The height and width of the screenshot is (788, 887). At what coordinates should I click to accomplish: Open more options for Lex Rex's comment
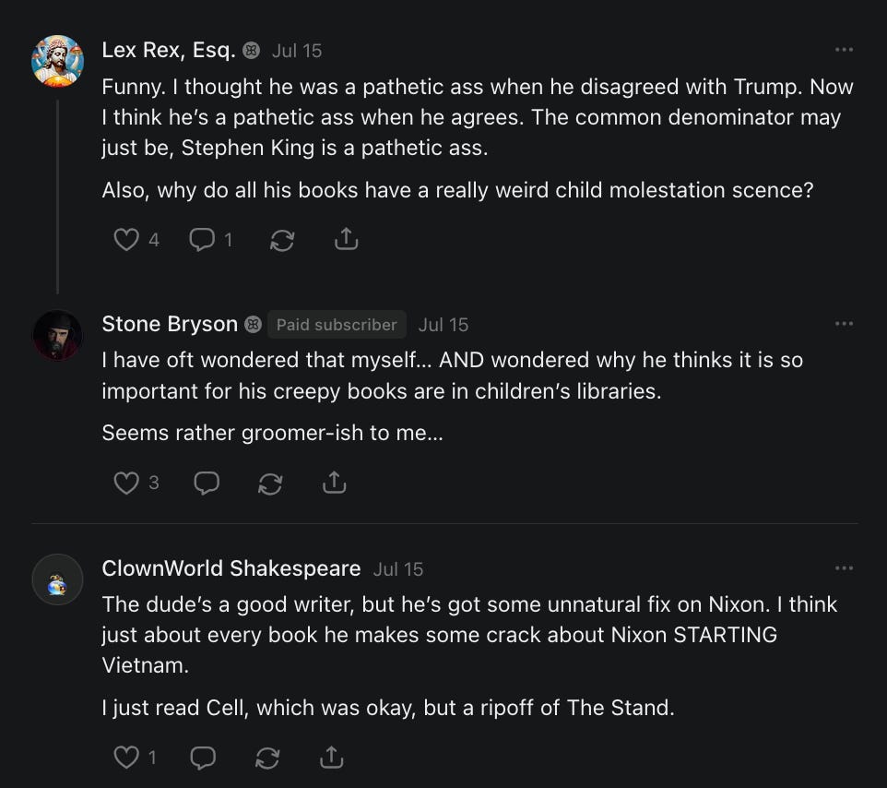[x=843, y=50]
